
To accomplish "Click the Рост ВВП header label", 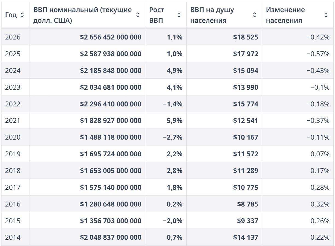I will point(157,15).
